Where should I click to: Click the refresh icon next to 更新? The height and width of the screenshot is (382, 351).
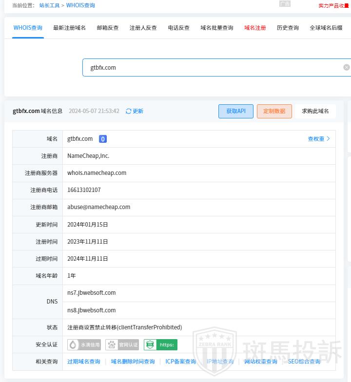[x=129, y=111]
